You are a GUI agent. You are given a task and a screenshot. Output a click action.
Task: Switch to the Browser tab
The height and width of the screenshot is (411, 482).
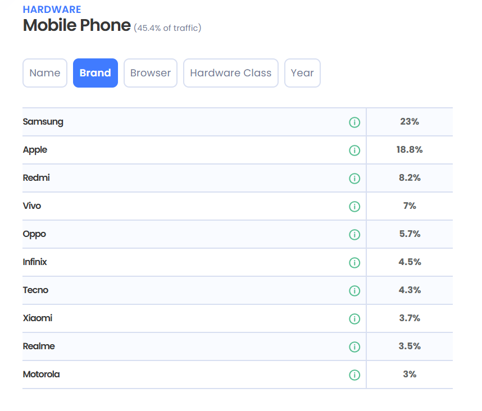tap(151, 73)
